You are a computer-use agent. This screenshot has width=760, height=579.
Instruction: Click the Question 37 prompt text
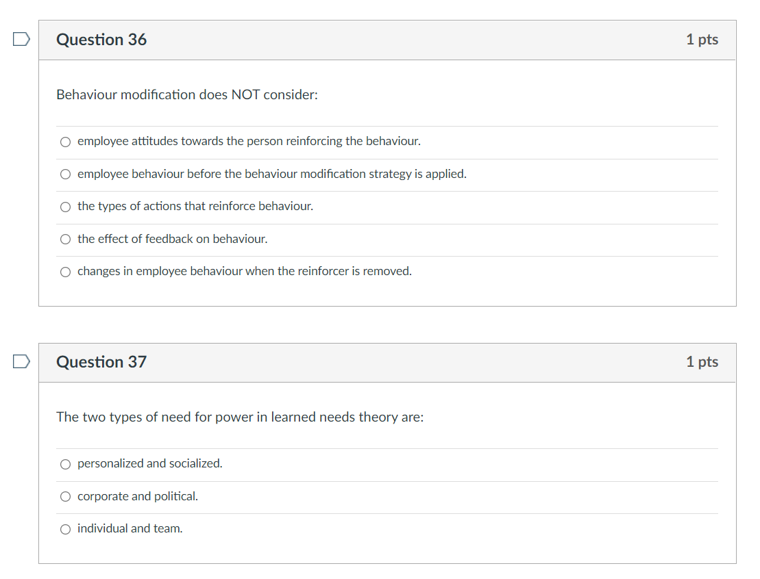coord(240,417)
